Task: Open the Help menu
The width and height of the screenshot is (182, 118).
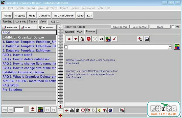Action: pyautogui.click(x=108, y=8)
